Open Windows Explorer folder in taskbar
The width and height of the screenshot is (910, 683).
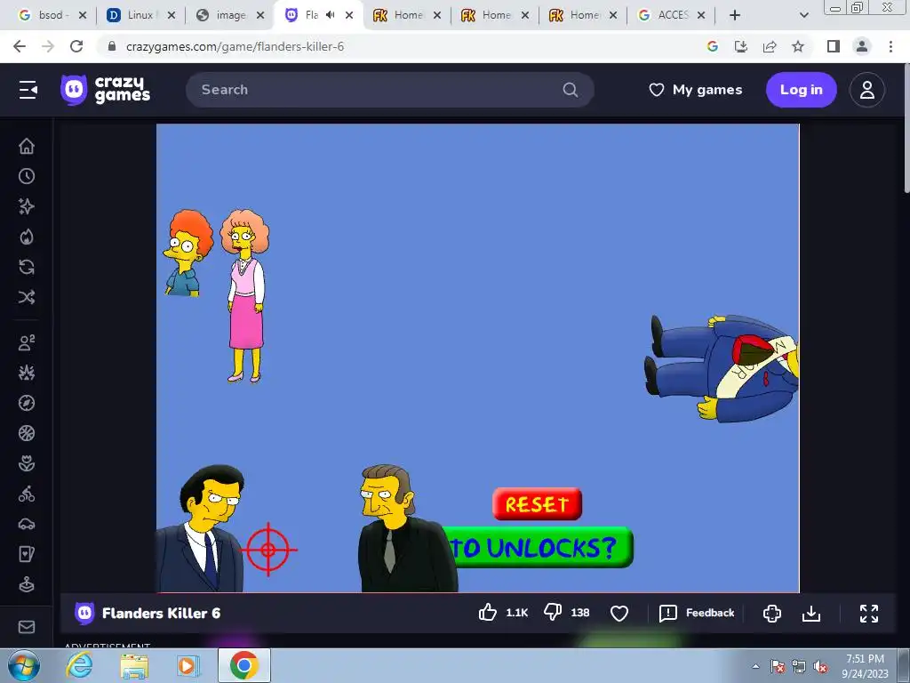(x=134, y=666)
